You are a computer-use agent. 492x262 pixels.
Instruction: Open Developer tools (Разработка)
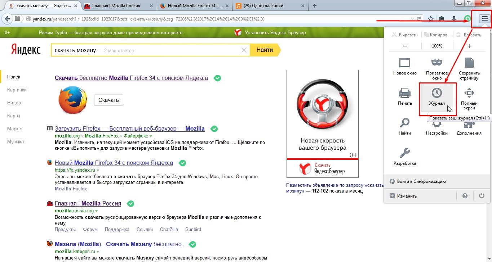[405, 157]
